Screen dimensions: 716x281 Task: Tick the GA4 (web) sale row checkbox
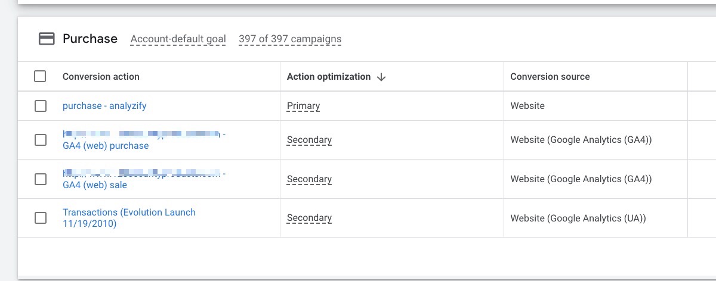[40, 179]
